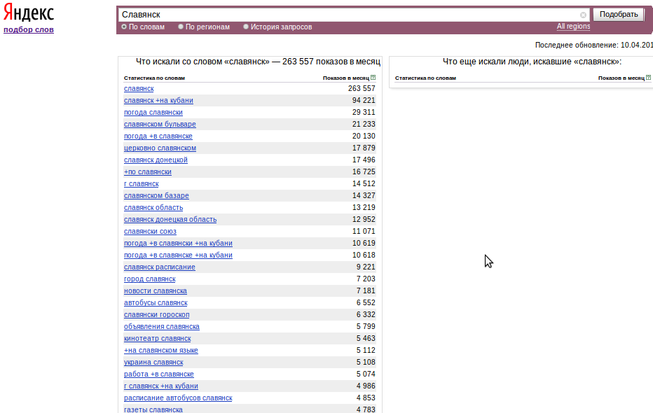Image resolution: width=653 pixels, height=413 pixels.
Task: Focus the search box containing Славянск
Action: (349, 15)
